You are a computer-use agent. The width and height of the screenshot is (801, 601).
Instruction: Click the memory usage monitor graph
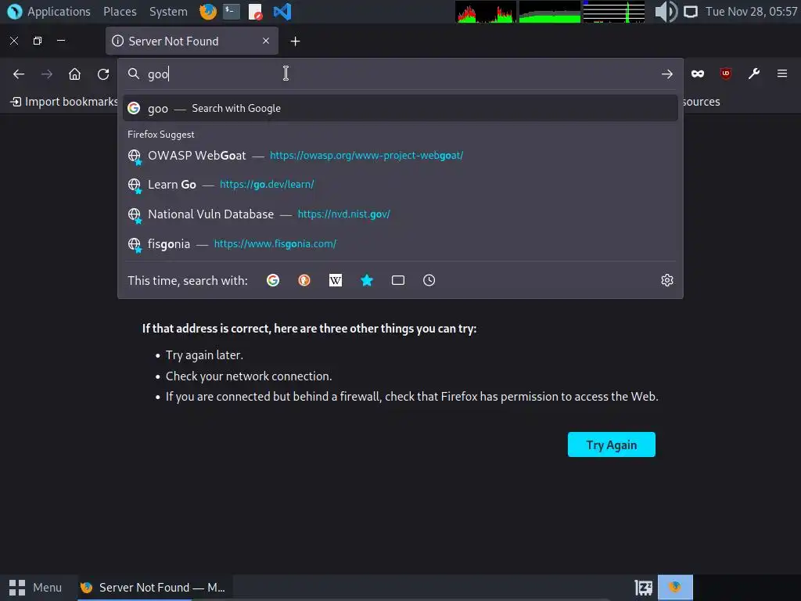550,12
